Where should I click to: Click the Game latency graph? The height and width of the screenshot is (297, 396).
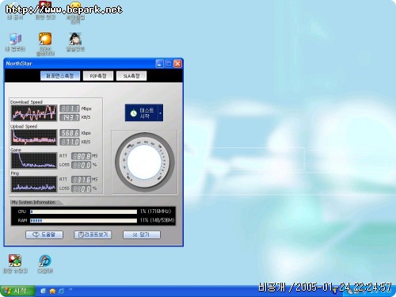coord(34,161)
